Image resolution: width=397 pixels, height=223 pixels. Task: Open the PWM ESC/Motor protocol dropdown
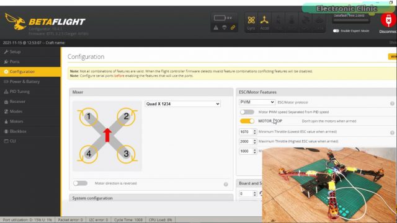tap(257, 102)
